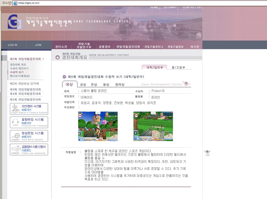Open 제6회 게임개발경진대회 in the sidebar
Screen dimensions: 267x199
pos(25,59)
